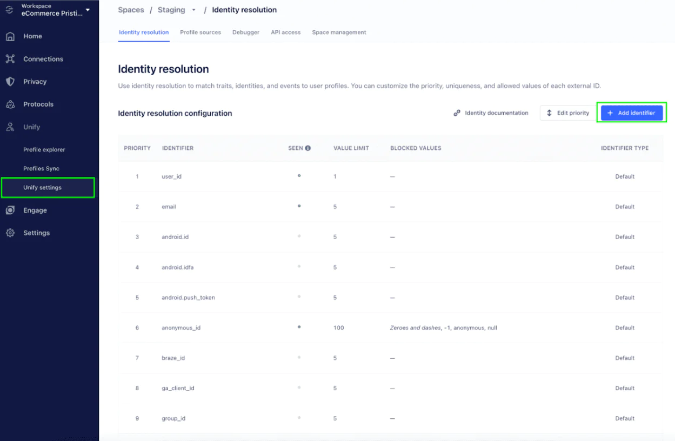The image size is (675, 441).
Task: Switch to the Debugger tab
Action: [x=246, y=32]
